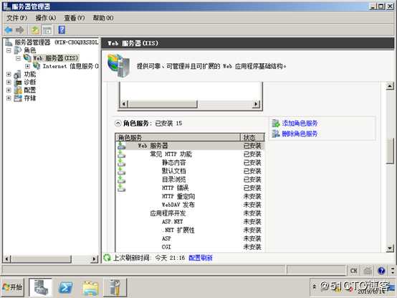Click the CH language indicator

point(354,271)
